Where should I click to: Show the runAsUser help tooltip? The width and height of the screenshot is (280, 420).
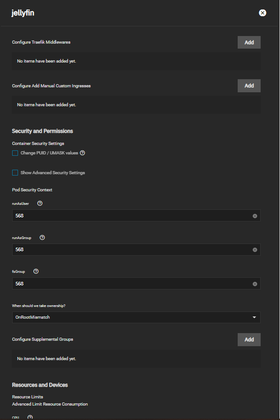[40, 203]
